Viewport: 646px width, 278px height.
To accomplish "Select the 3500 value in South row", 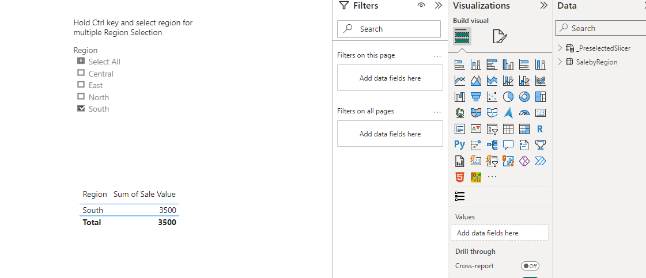I will tap(168, 210).
